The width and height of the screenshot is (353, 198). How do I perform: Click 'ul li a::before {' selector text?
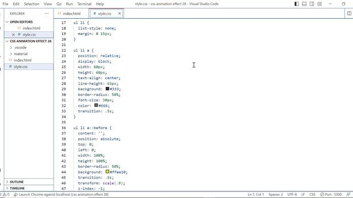click(x=92, y=128)
